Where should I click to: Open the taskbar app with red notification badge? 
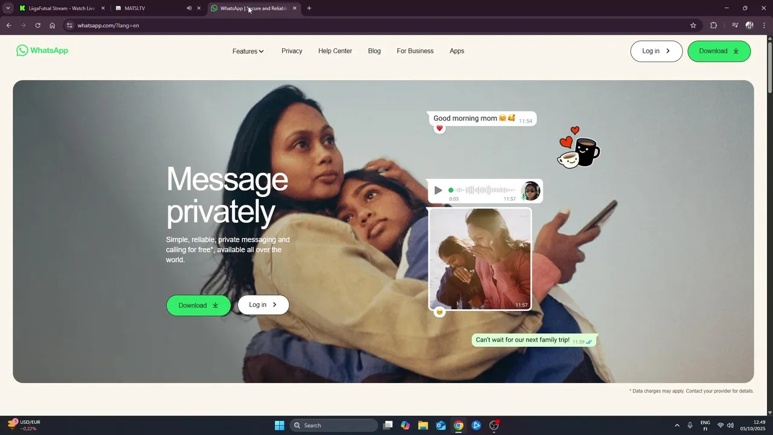coord(495,425)
